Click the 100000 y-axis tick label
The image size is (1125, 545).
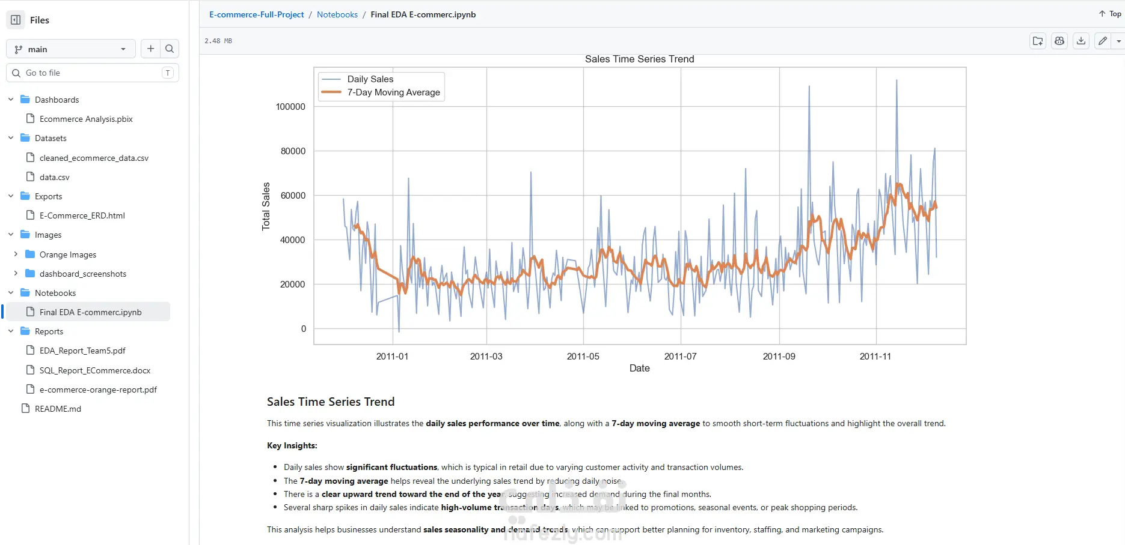click(x=290, y=107)
